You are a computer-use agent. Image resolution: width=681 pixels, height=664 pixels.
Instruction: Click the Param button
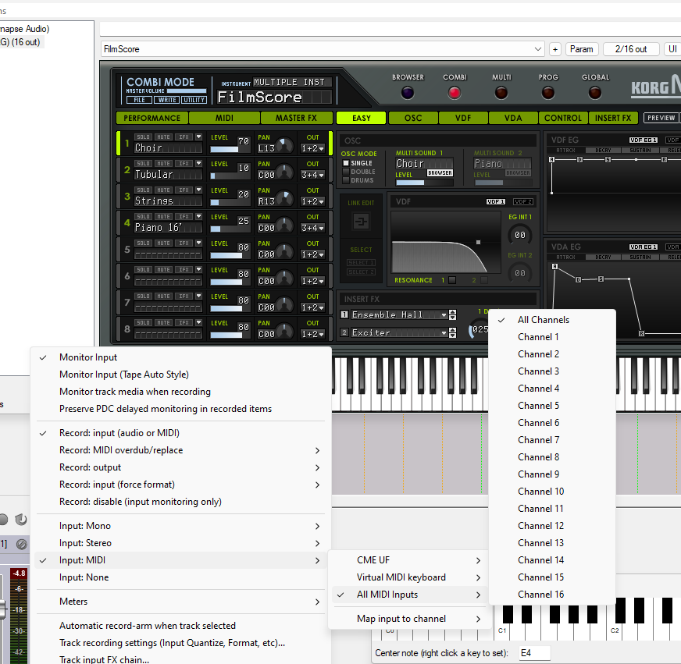[x=581, y=49]
